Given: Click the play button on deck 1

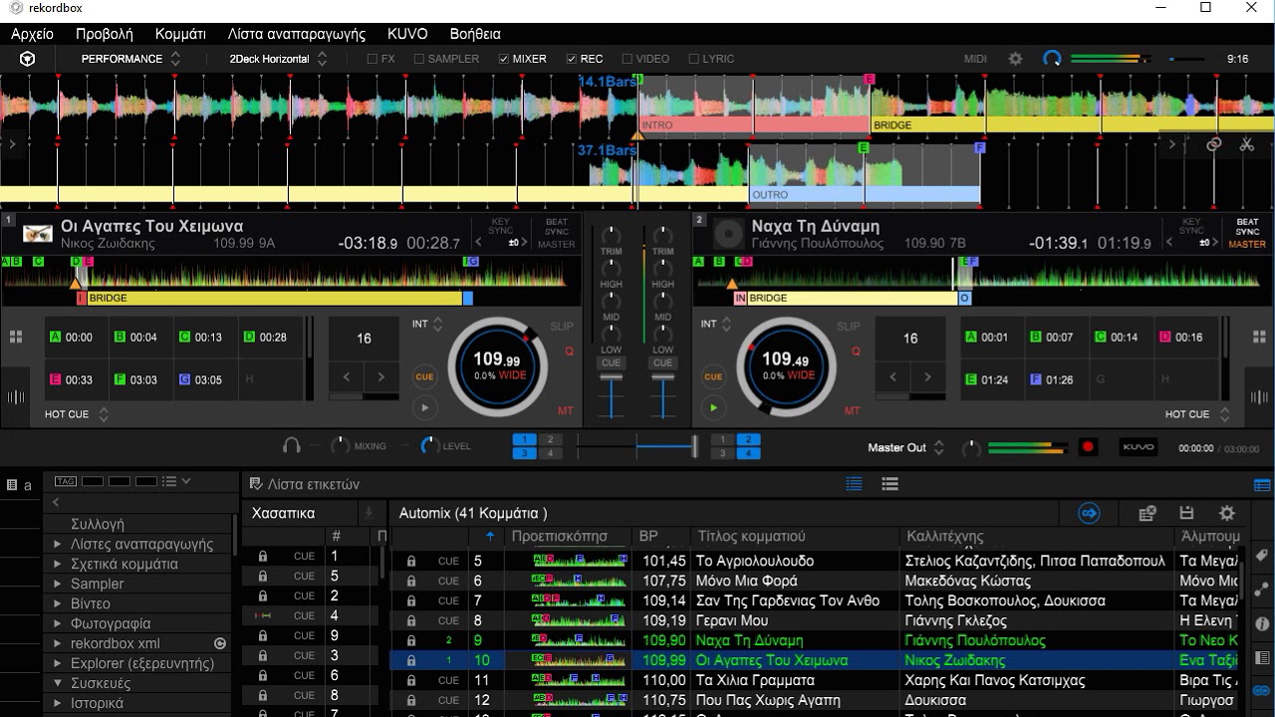Looking at the screenshot, I should (424, 407).
